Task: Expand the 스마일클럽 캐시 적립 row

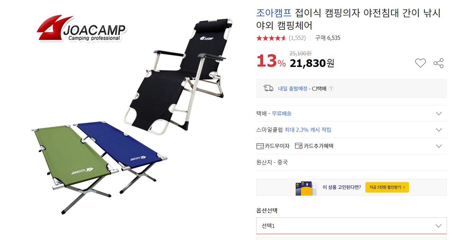Action: [x=351, y=130]
